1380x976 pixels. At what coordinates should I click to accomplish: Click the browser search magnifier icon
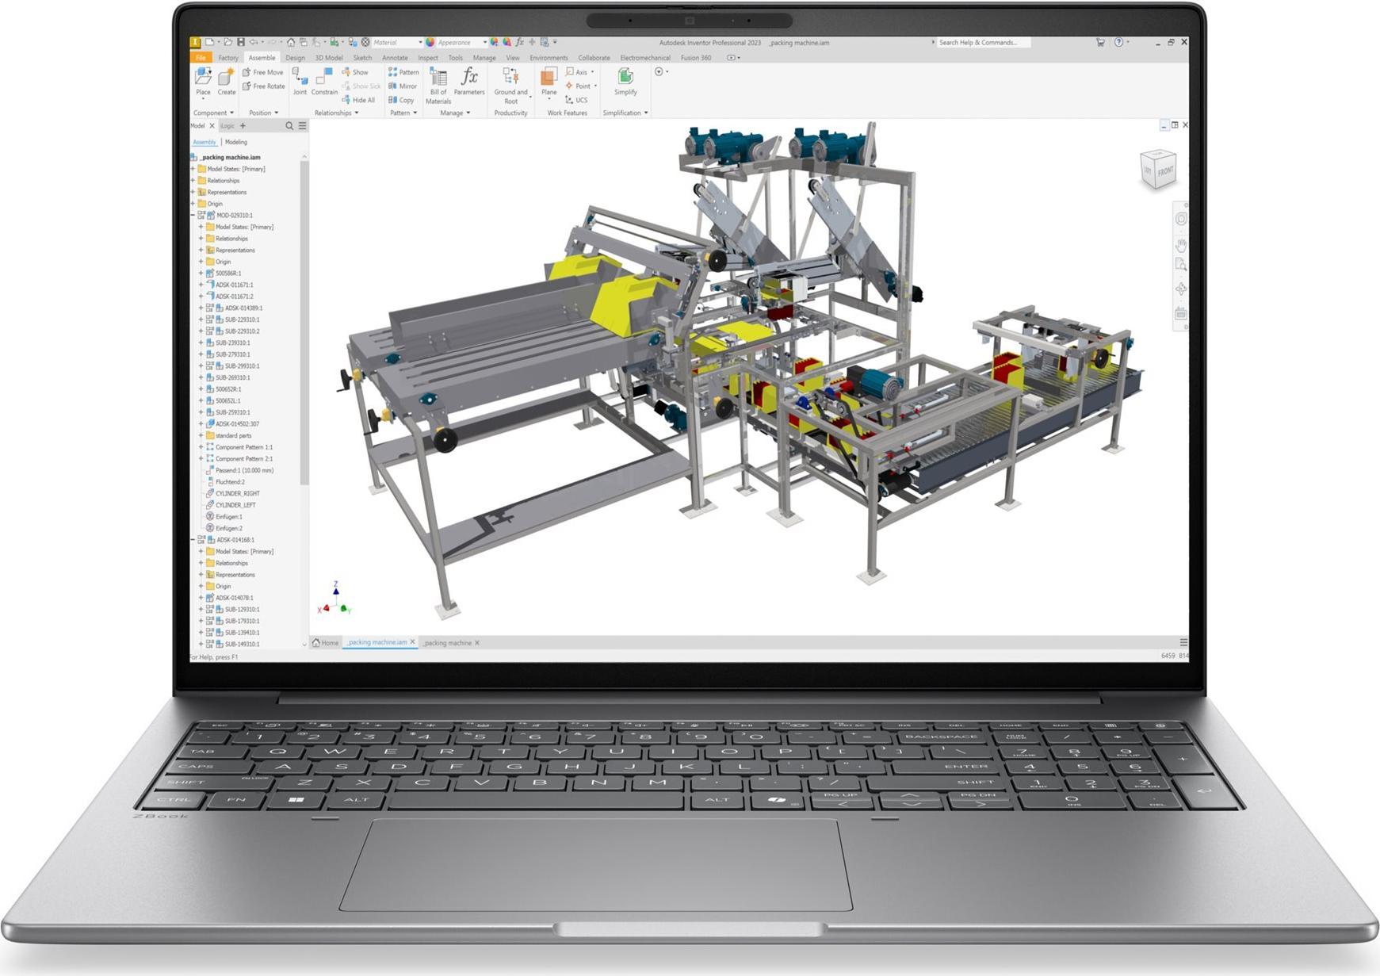pos(289,125)
